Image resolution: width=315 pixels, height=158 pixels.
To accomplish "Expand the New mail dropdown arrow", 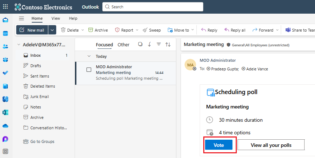I will tap(53, 30).
